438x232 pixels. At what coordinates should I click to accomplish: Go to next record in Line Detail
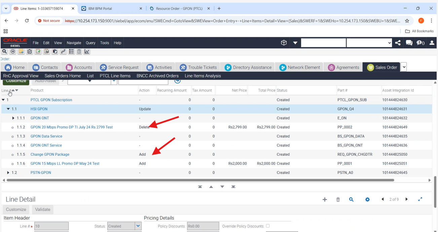[406, 199]
